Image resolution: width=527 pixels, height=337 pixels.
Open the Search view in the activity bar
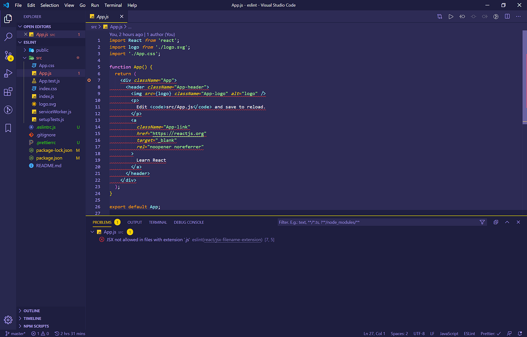coord(8,37)
